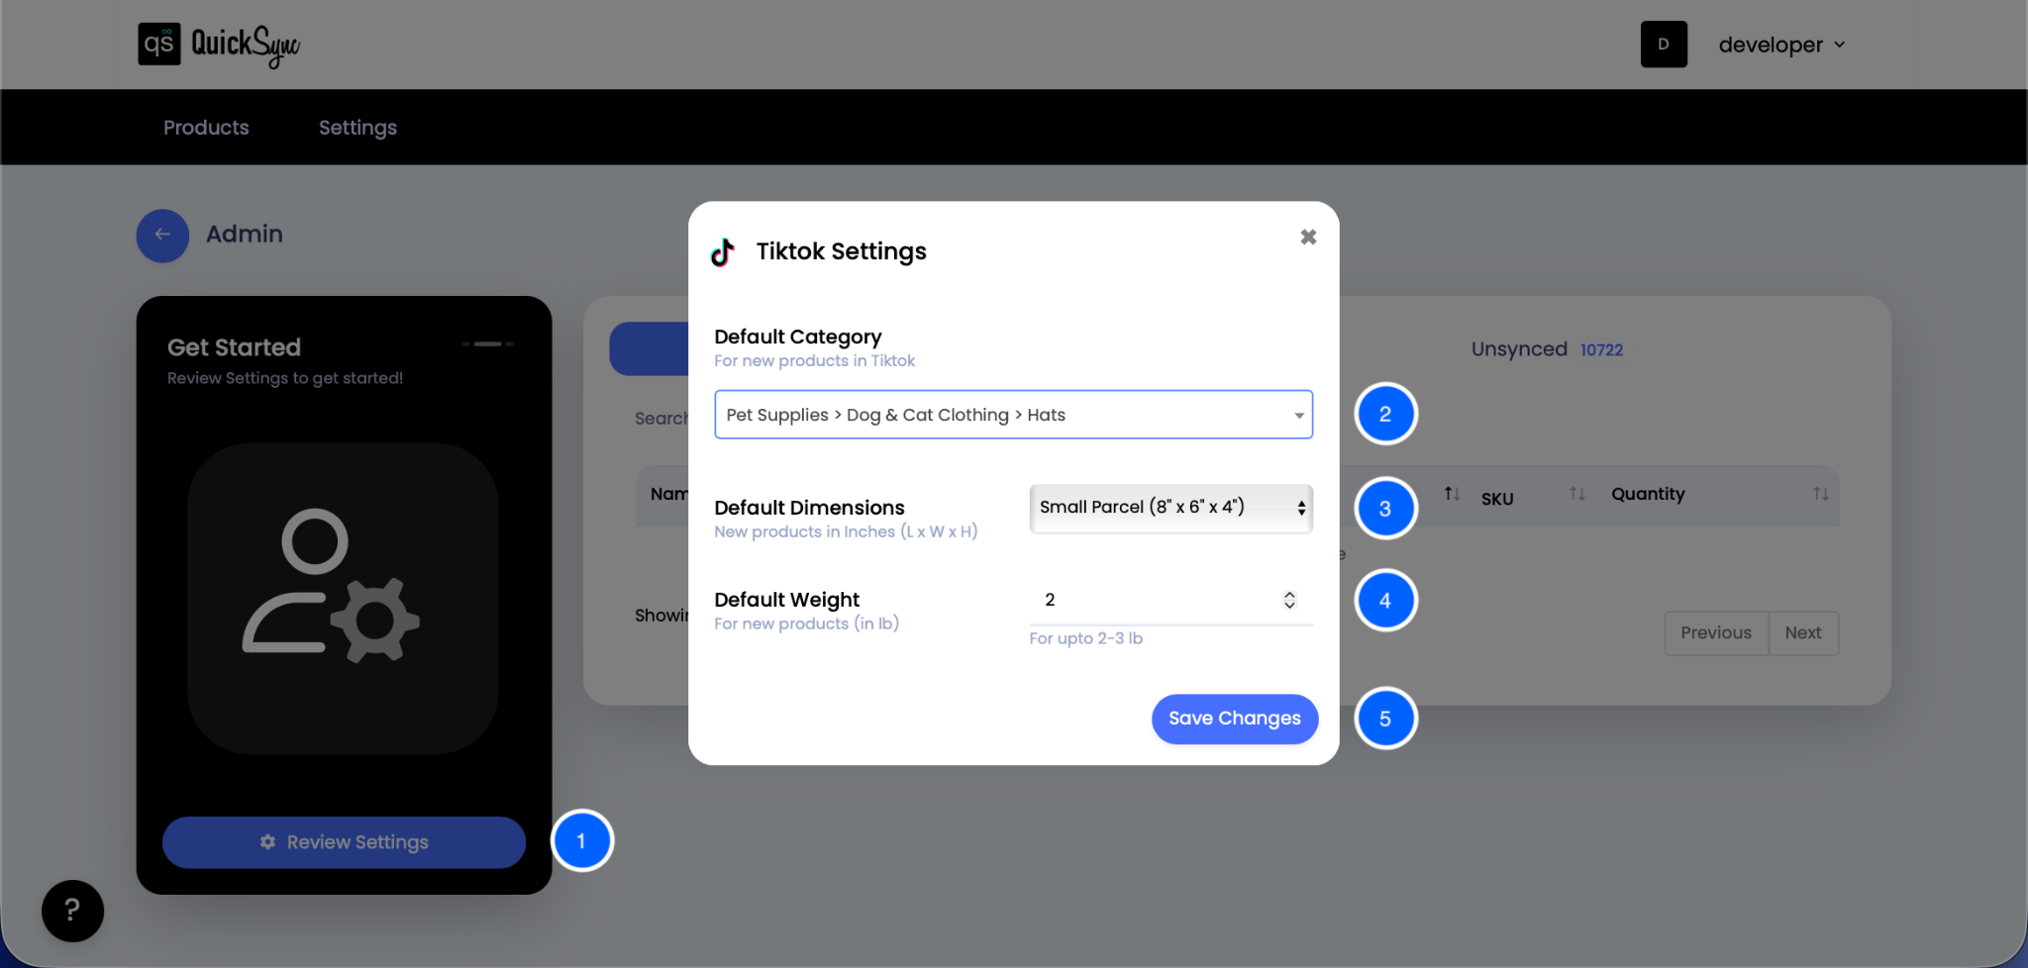Image resolution: width=2028 pixels, height=968 pixels.
Task: Click the blue step marker numbered 3
Action: pyautogui.click(x=1385, y=508)
